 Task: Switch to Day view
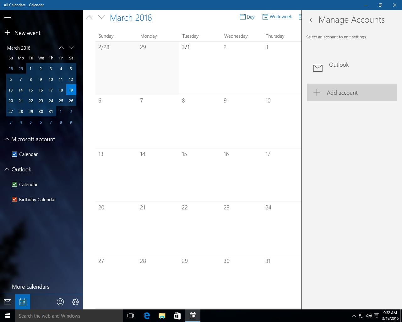click(247, 17)
